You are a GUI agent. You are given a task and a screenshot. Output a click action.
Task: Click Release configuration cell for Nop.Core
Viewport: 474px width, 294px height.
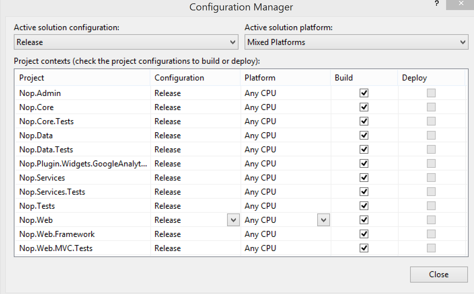[168, 107]
